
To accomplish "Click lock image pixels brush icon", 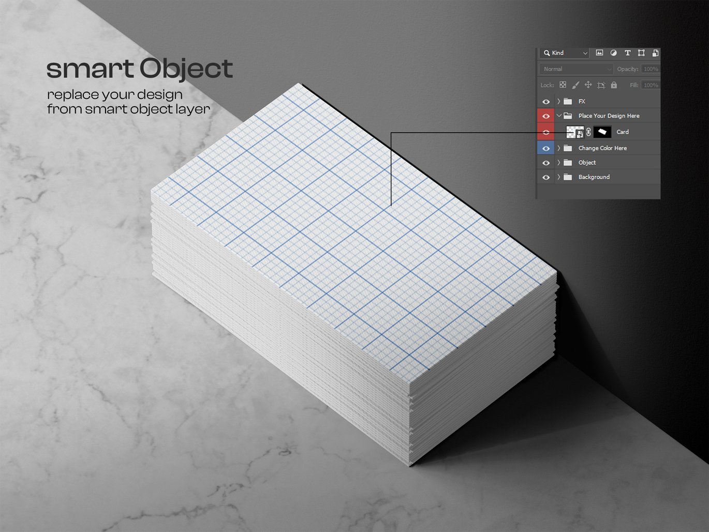I will click(x=575, y=85).
